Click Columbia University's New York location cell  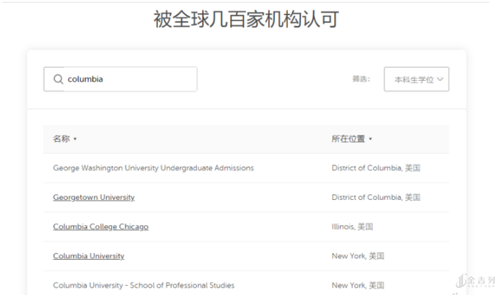[x=358, y=256]
